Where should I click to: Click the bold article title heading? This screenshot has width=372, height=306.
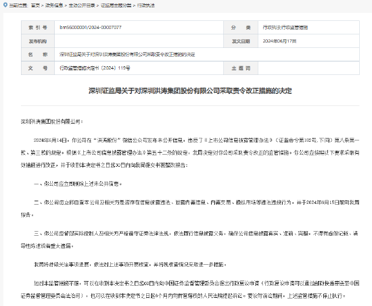[190, 91]
